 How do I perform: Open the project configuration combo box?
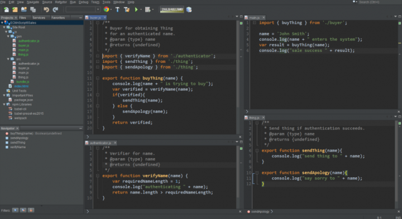click(83, 9)
